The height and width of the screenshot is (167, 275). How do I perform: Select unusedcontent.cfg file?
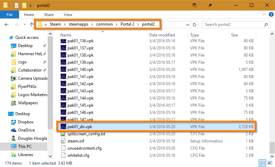[x=85, y=148]
